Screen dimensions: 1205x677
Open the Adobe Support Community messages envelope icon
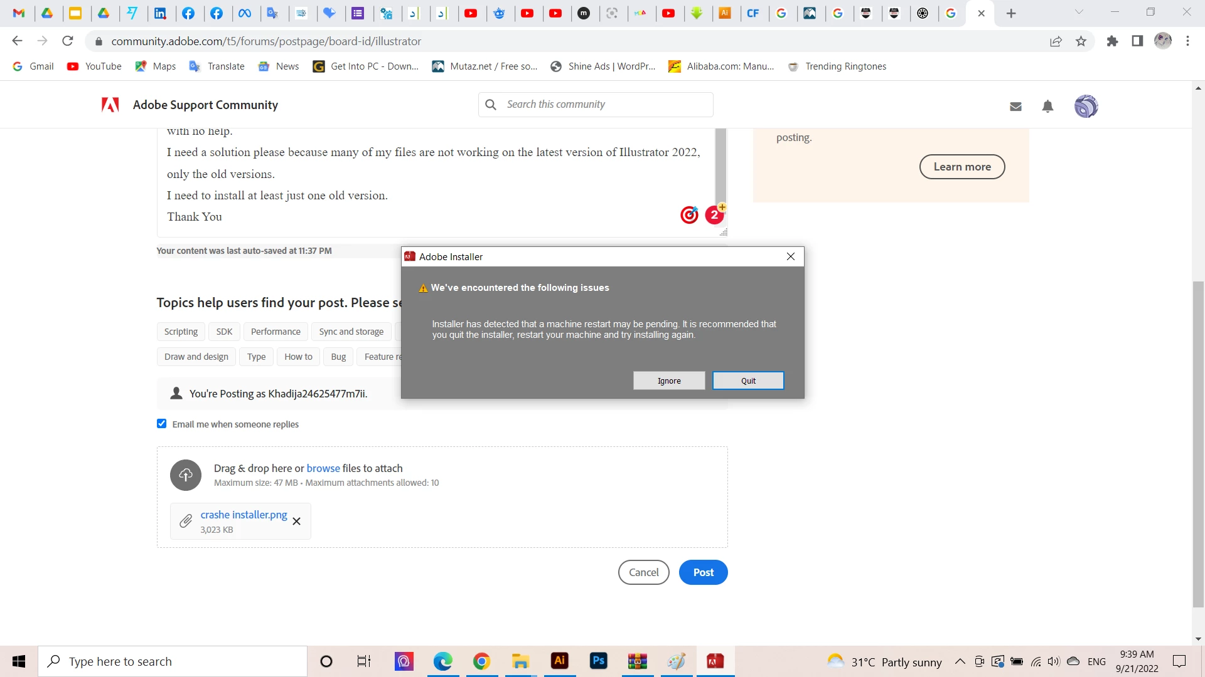pyautogui.click(x=1015, y=107)
